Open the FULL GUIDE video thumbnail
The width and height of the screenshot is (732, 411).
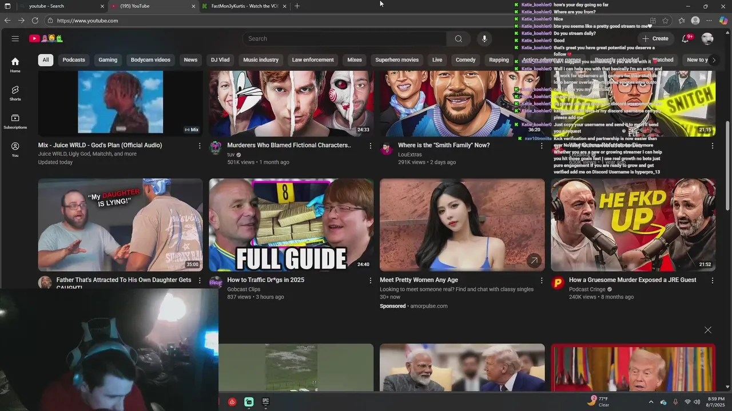pyautogui.click(x=291, y=225)
